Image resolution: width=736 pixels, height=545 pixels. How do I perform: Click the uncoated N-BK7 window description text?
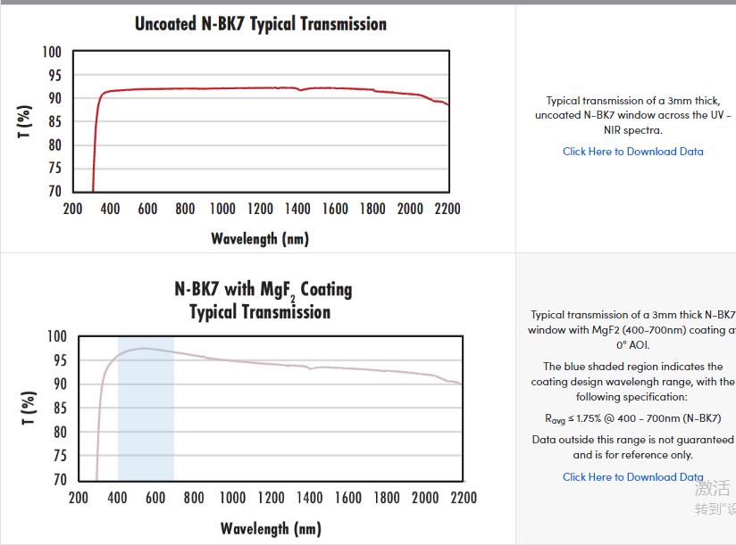coord(632,115)
